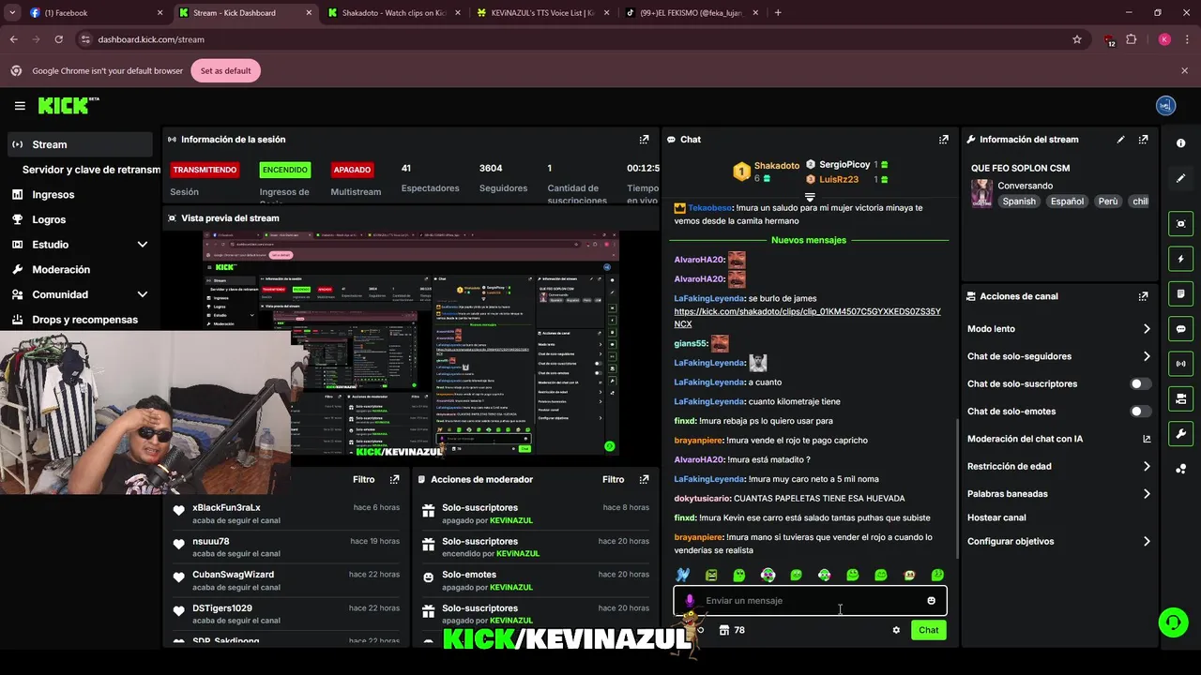
Task: Click the Perù stream tag
Action: pyautogui.click(x=1107, y=202)
